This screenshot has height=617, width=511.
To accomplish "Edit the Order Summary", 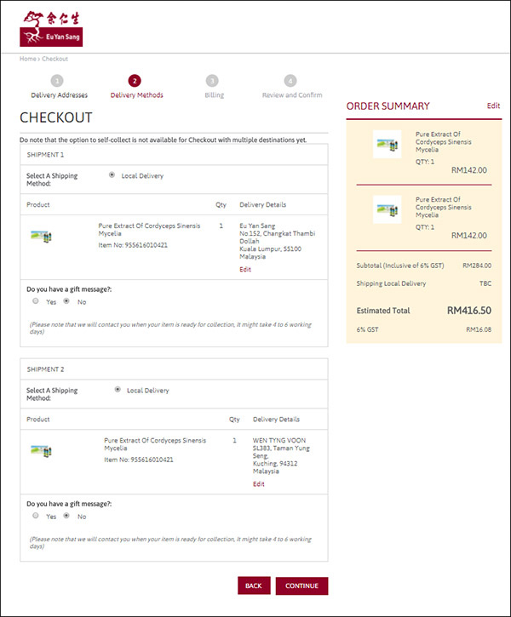I will pos(493,106).
